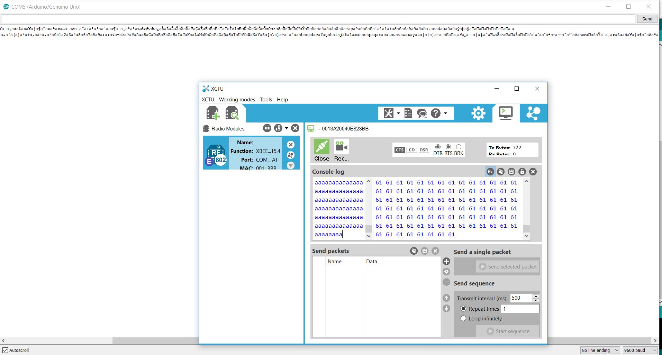
Task: Click Discover radio modules icon
Action: click(232, 113)
